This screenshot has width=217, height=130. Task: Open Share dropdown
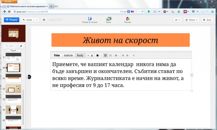tap(191, 20)
